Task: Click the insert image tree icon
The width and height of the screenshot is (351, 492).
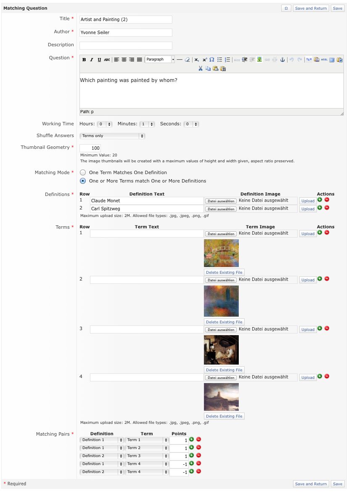Action: click(x=259, y=60)
